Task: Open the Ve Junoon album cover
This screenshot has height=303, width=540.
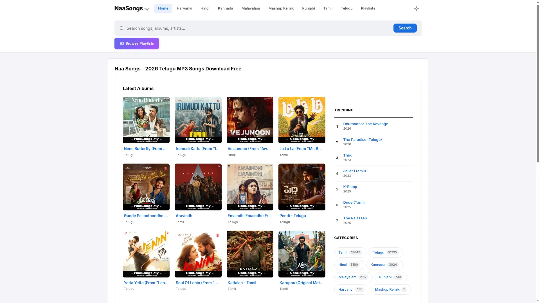Action: [x=250, y=120]
